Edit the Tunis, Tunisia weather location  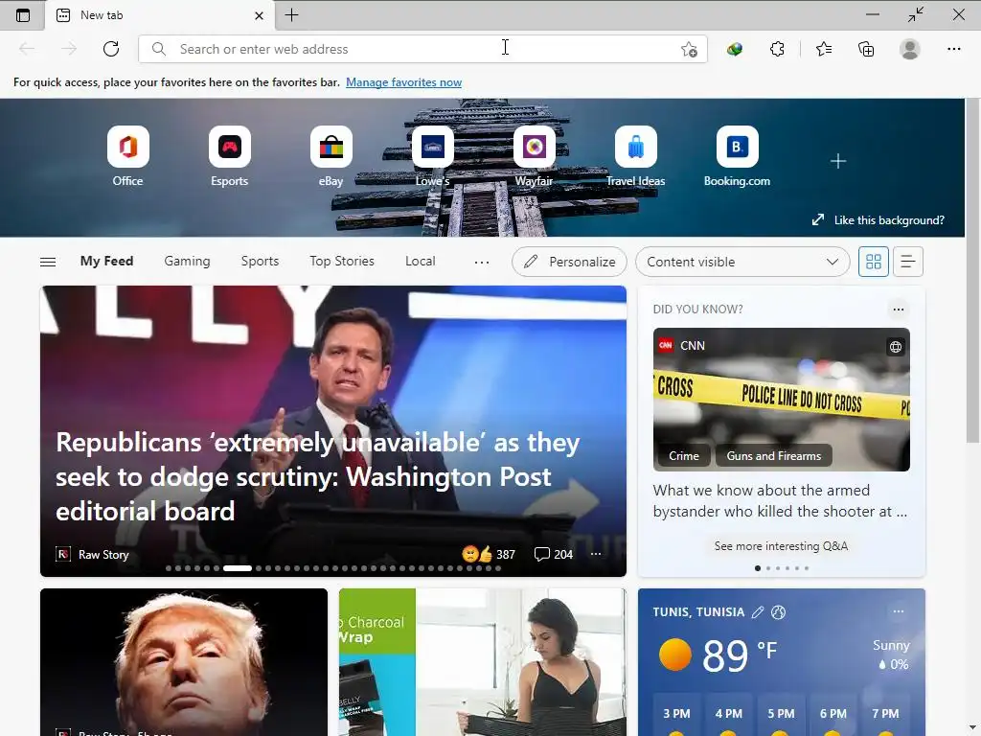758,612
